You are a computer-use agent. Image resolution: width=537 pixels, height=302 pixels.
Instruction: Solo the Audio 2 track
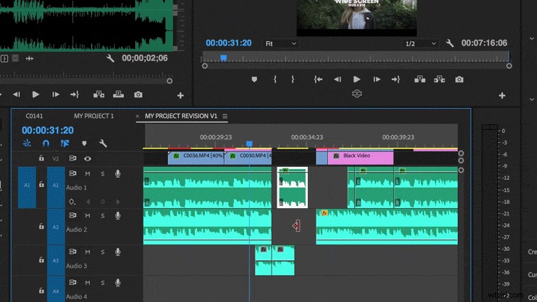coord(102,215)
